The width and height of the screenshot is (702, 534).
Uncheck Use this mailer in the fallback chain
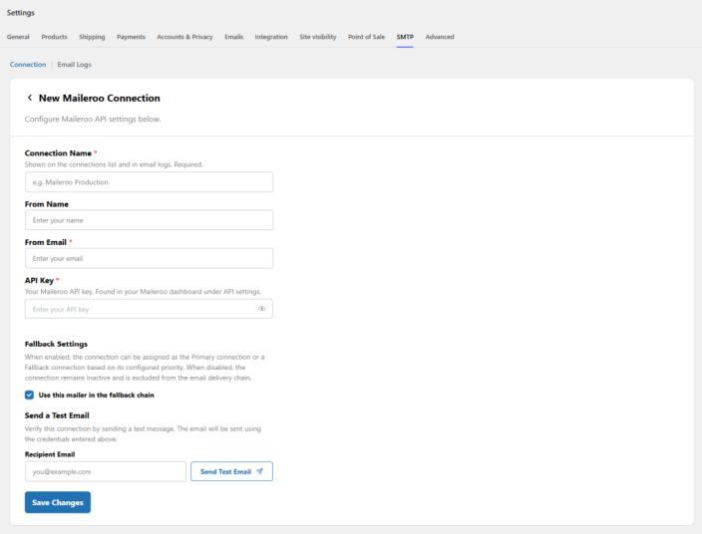(29, 395)
